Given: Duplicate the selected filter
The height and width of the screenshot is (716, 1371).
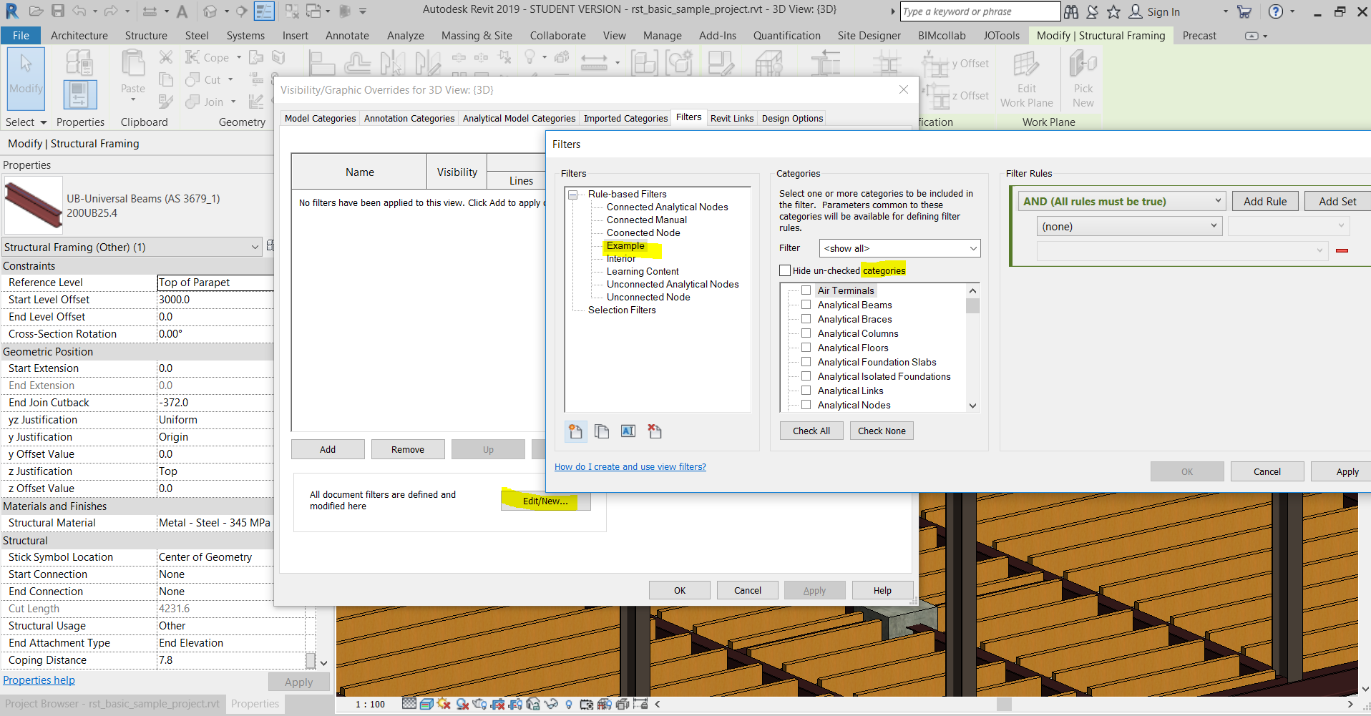Looking at the screenshot, I should click(602, 431).
